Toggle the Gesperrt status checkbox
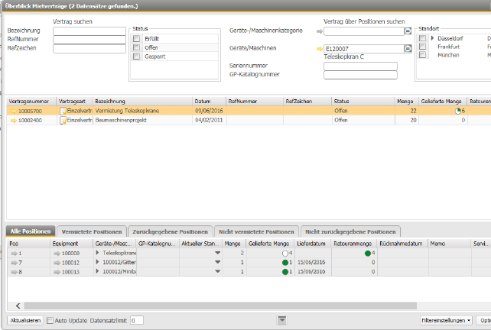The image size is (491, 330). (137, 57)
